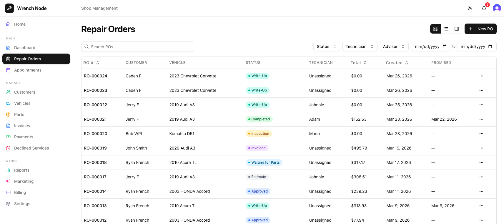504x224 pixels.
Task: Toggle the light/dark theme sun icon
Action: (x=470, y=8)
